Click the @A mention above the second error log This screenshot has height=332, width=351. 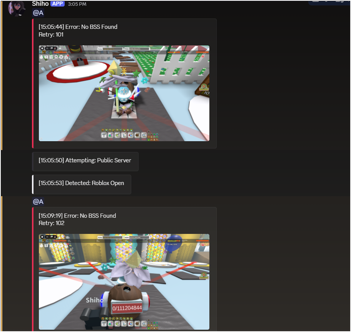pyautogui.click(x=38, y=201)
